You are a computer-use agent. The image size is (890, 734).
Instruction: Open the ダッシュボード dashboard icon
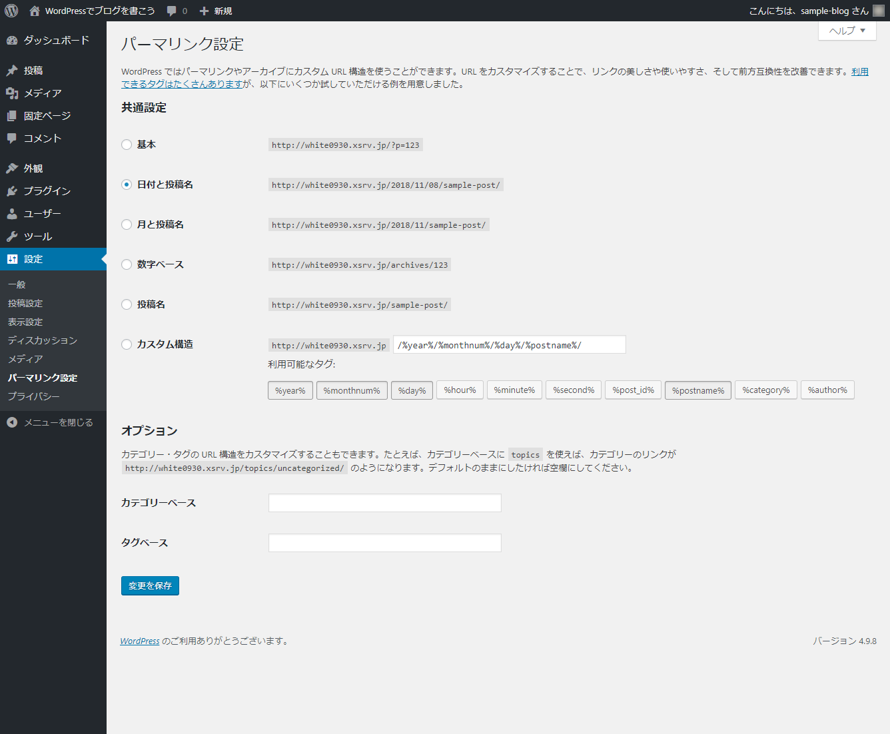click(x=12, y=41)
